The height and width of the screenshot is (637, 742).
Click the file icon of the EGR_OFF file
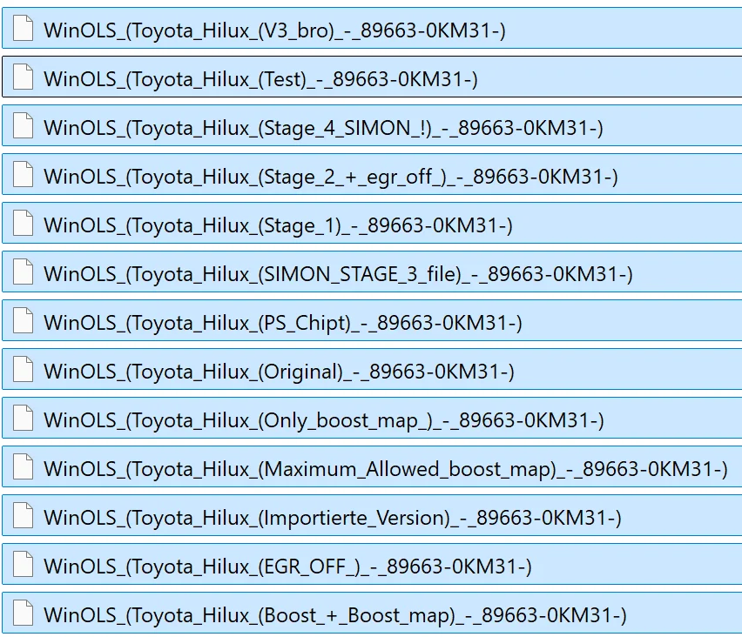(x=23, y=564)
